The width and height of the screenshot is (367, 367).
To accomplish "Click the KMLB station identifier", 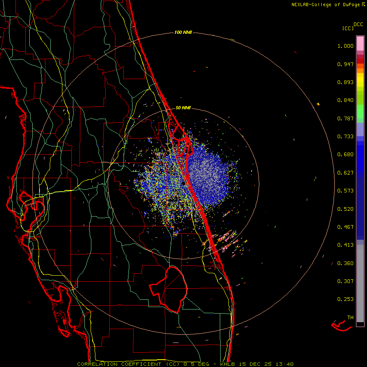I will coord(227,364).
